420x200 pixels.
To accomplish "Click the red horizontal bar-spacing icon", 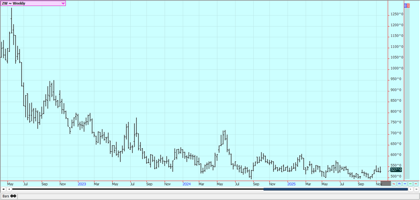I will point(416,184).
